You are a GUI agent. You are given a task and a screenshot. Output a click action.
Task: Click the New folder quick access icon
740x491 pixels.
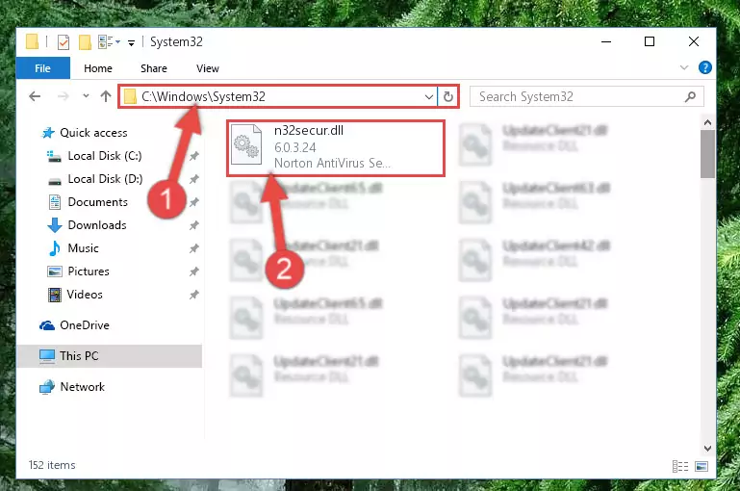point(85,42)
